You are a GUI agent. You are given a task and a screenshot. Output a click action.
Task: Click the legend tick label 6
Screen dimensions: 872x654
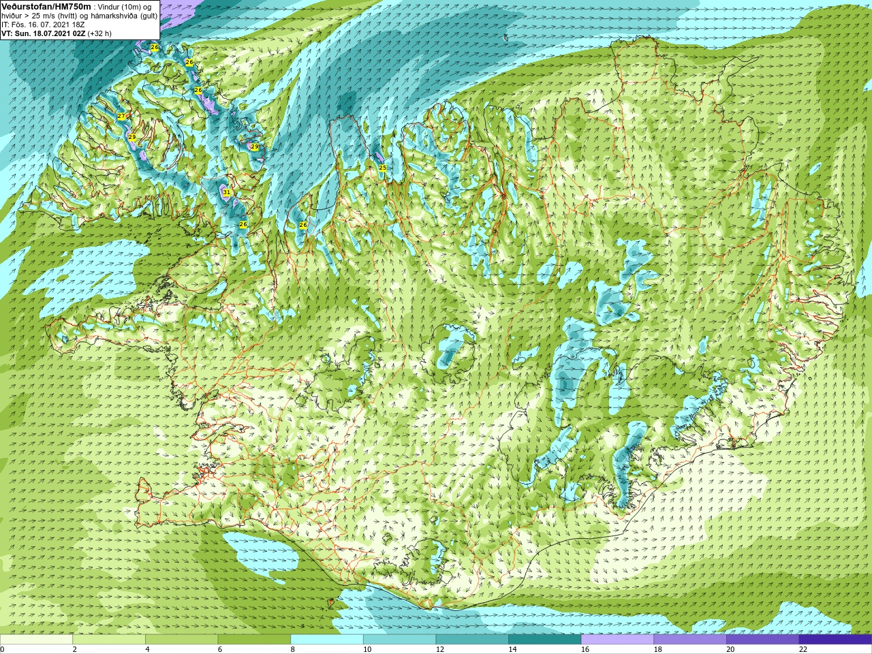(220, 649)
